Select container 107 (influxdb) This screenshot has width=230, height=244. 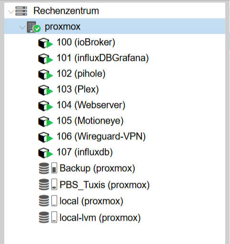click(85, 152)
